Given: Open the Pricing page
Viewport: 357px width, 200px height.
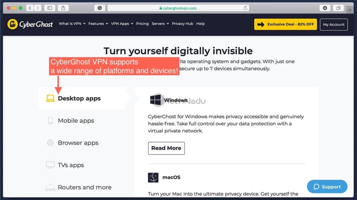Looking at the screenshot, I should tap(142, 24).
